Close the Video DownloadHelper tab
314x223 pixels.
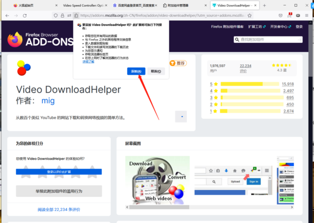pyautogui.click(x=255, y=5)
